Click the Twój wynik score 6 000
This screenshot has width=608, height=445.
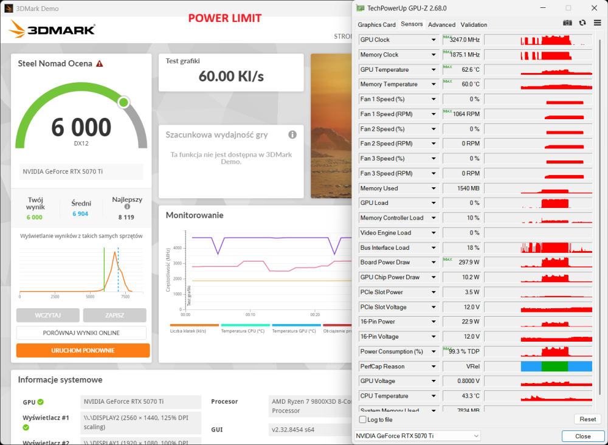35,217
